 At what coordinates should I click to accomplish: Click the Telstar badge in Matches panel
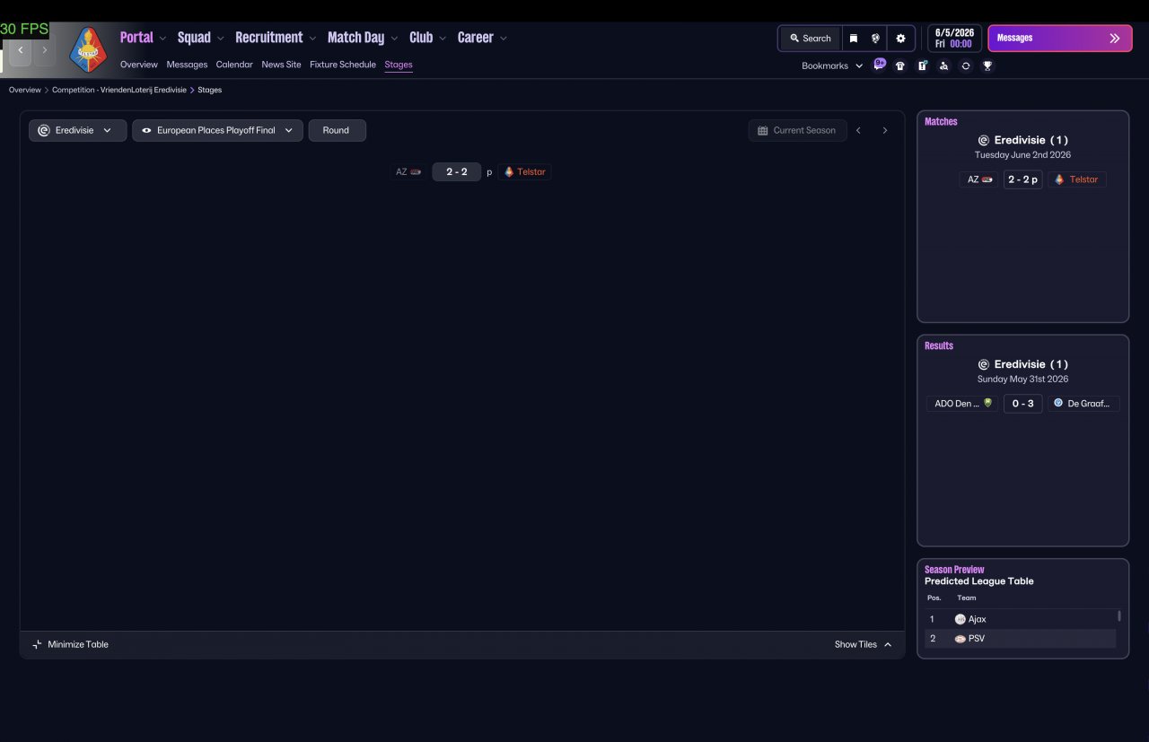pyautogui.click(x=1059, y=179)
